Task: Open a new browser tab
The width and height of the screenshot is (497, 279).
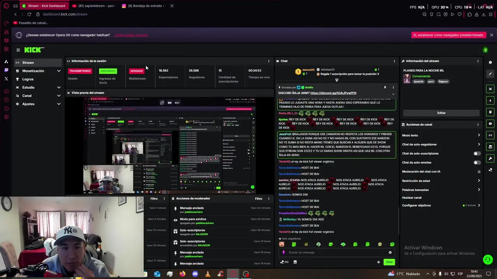Action: click(x=172, y=6)
